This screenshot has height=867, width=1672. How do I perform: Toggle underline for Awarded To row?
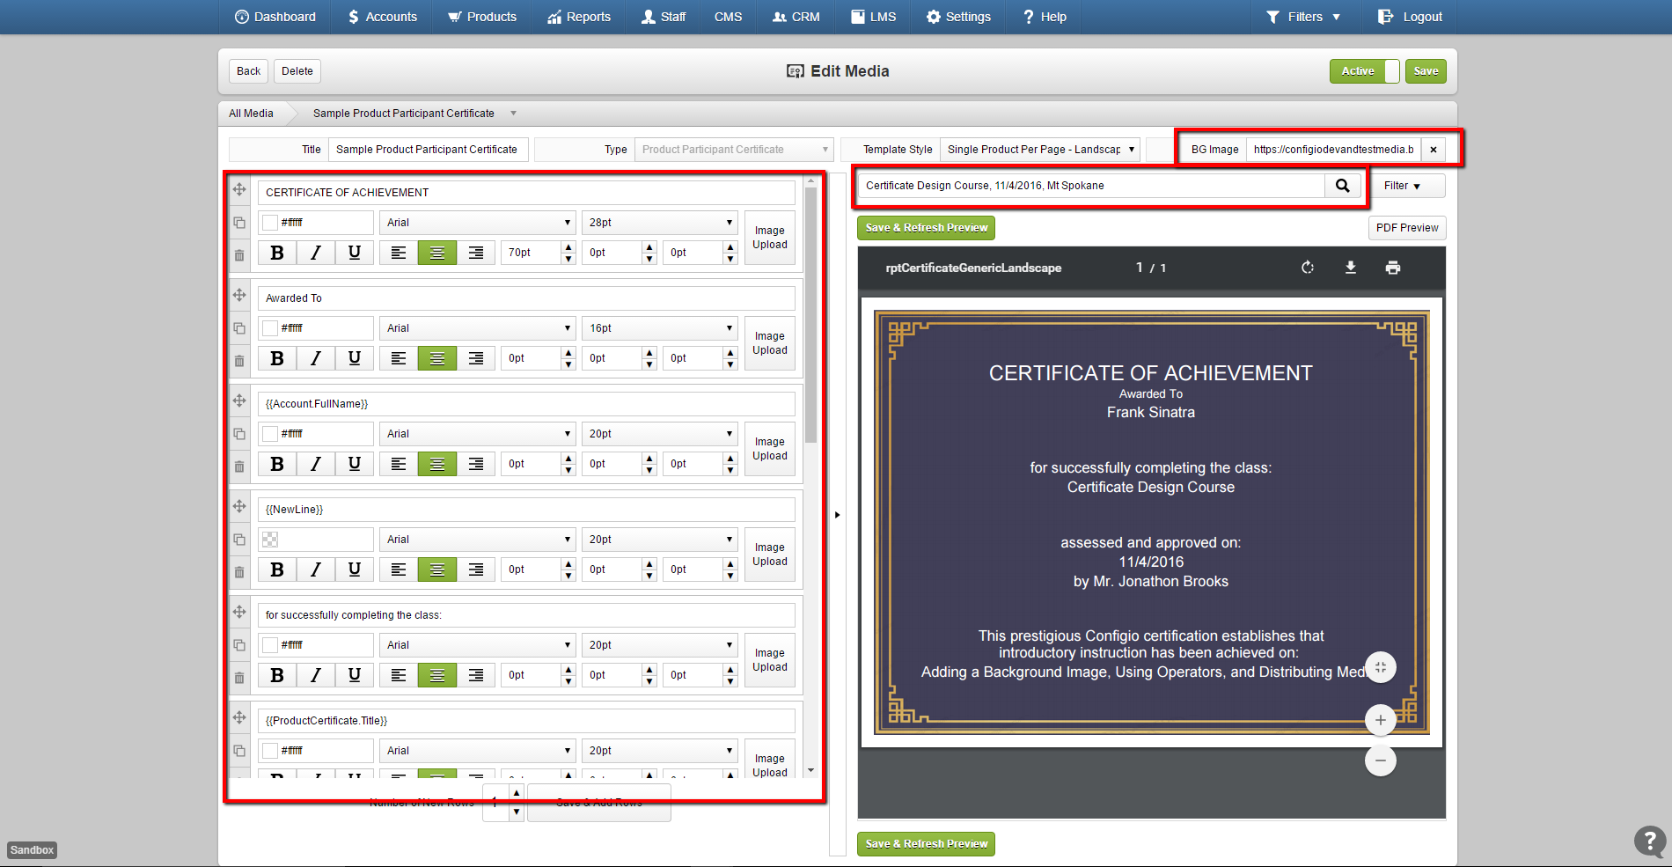355,358
